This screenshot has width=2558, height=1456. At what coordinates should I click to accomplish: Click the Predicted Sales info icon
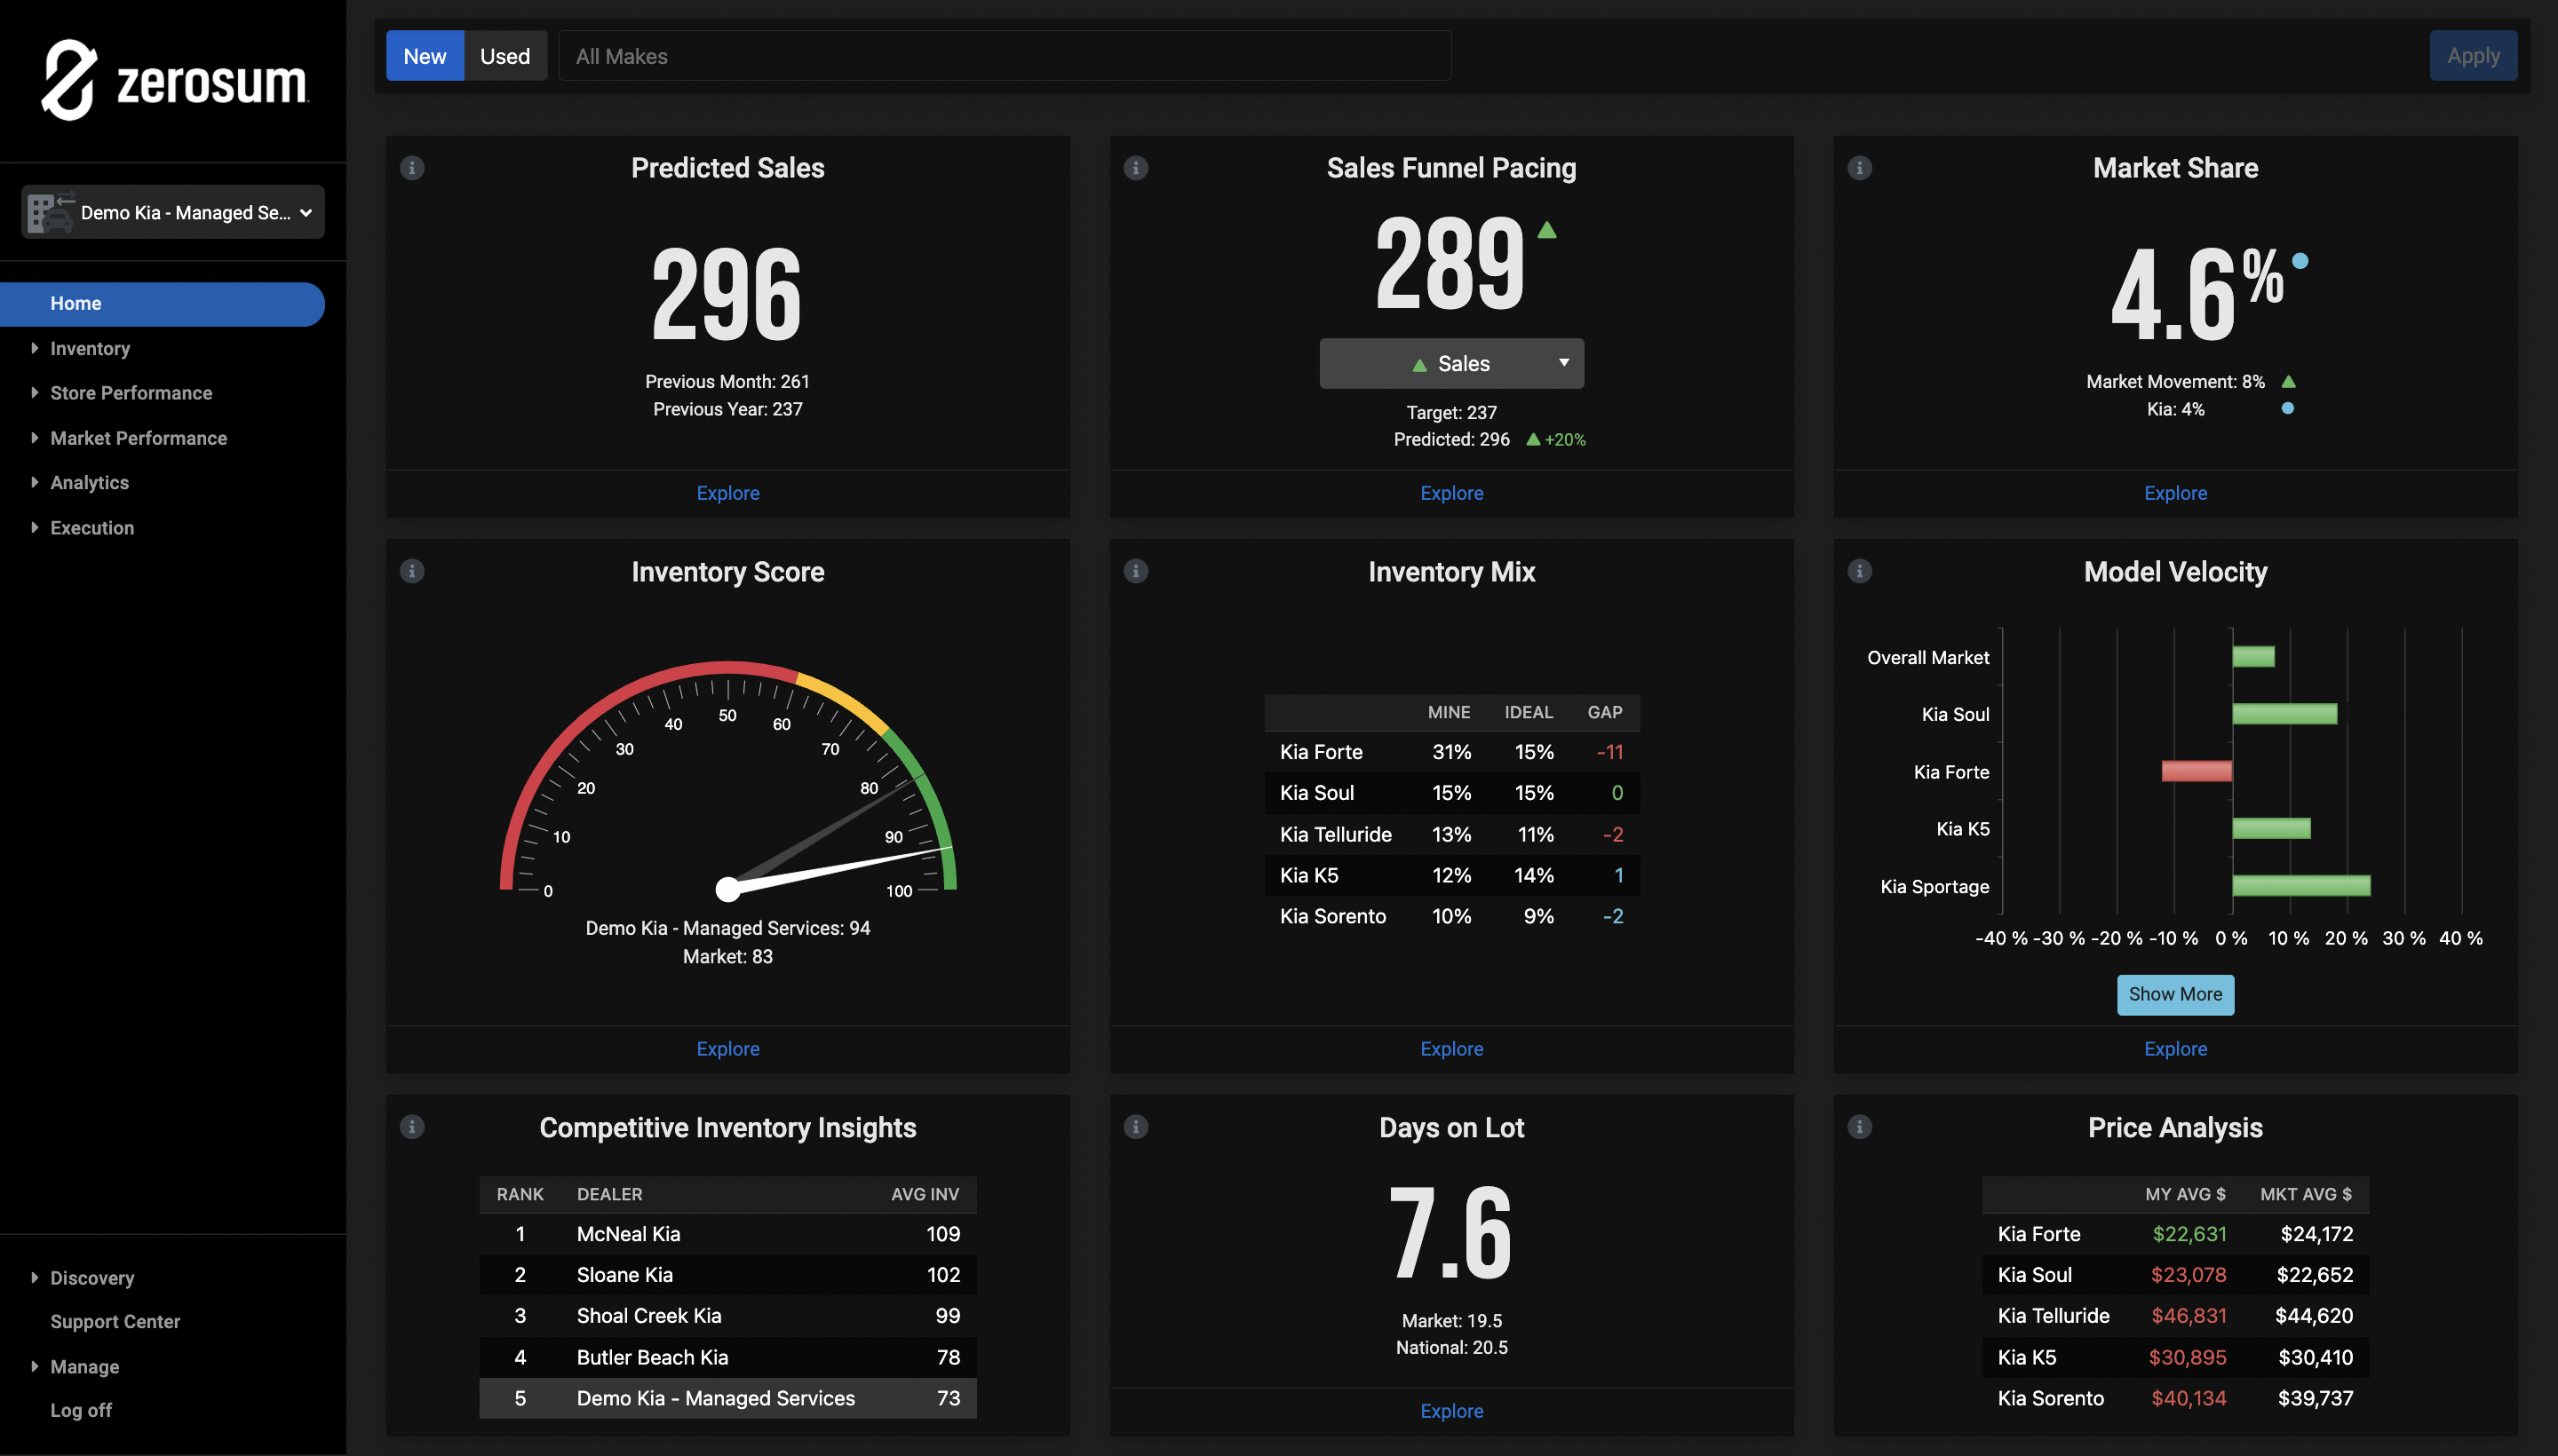pyautogui.click(x=411, y=165)
